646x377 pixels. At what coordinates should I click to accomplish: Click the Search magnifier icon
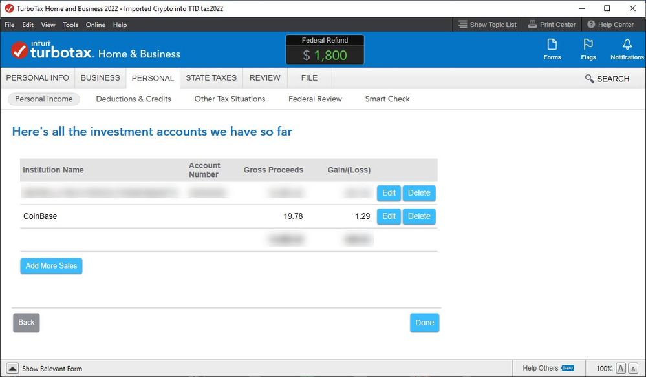(589, 79)
